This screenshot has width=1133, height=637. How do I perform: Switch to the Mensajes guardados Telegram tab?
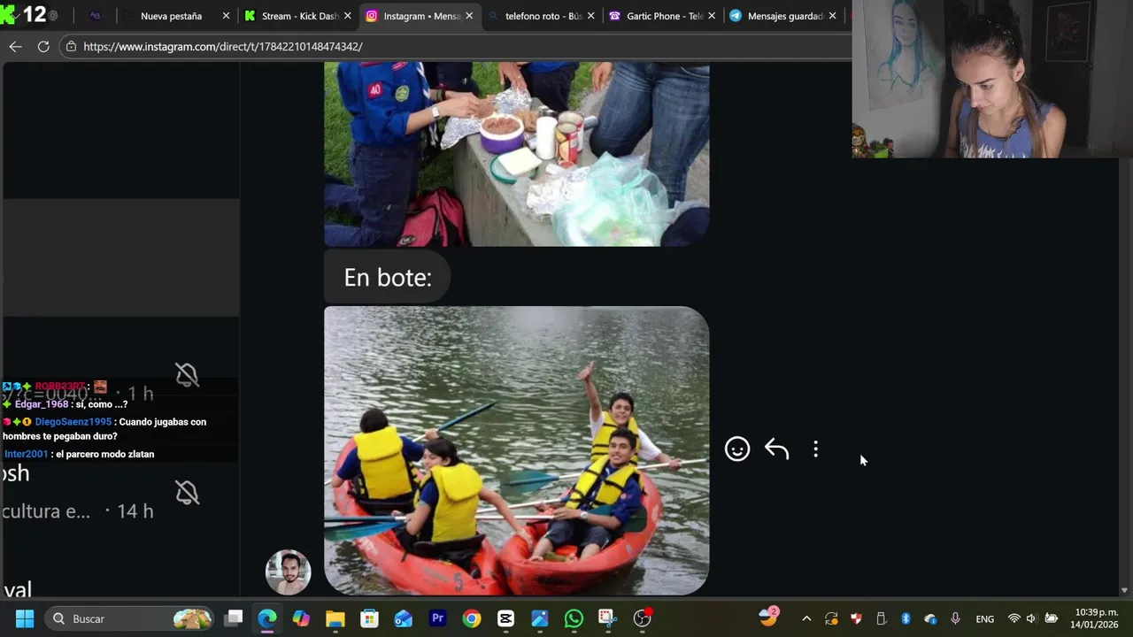click(783, 16)
